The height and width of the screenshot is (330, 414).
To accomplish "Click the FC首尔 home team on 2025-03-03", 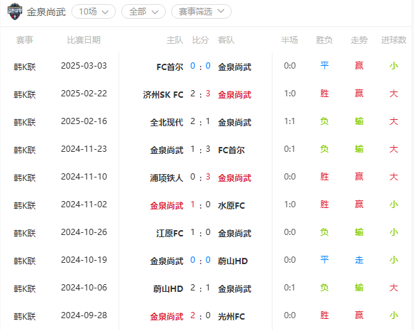I will coord(170,67).
